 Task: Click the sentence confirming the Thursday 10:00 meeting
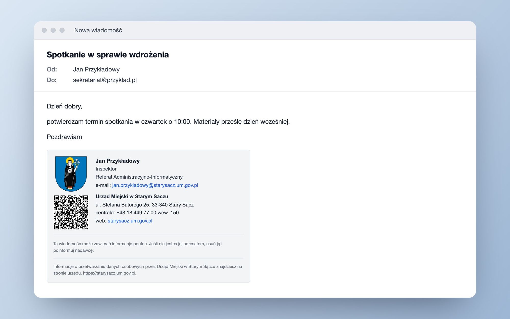(x=168, y=122)
